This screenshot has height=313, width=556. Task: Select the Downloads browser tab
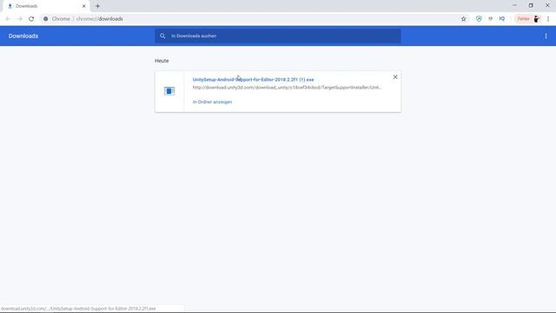(46, 6)
